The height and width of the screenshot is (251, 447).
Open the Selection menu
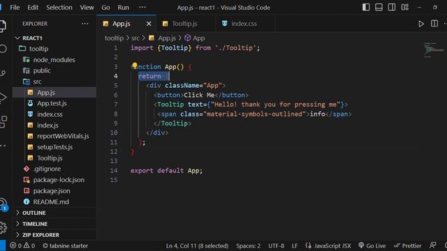pyautogui.click(x=59, y=8)
